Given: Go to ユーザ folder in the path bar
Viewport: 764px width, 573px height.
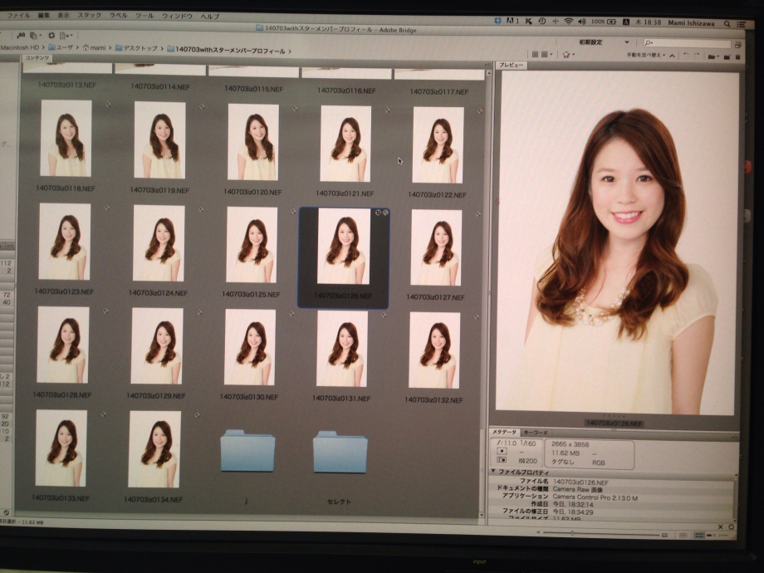Looking at the screenshot, I should [x=61, y=47].
